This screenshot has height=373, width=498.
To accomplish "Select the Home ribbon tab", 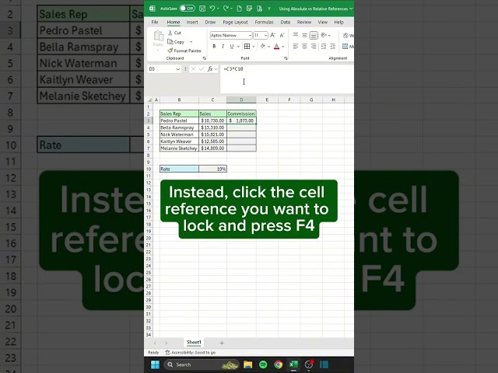I will 174,23.
